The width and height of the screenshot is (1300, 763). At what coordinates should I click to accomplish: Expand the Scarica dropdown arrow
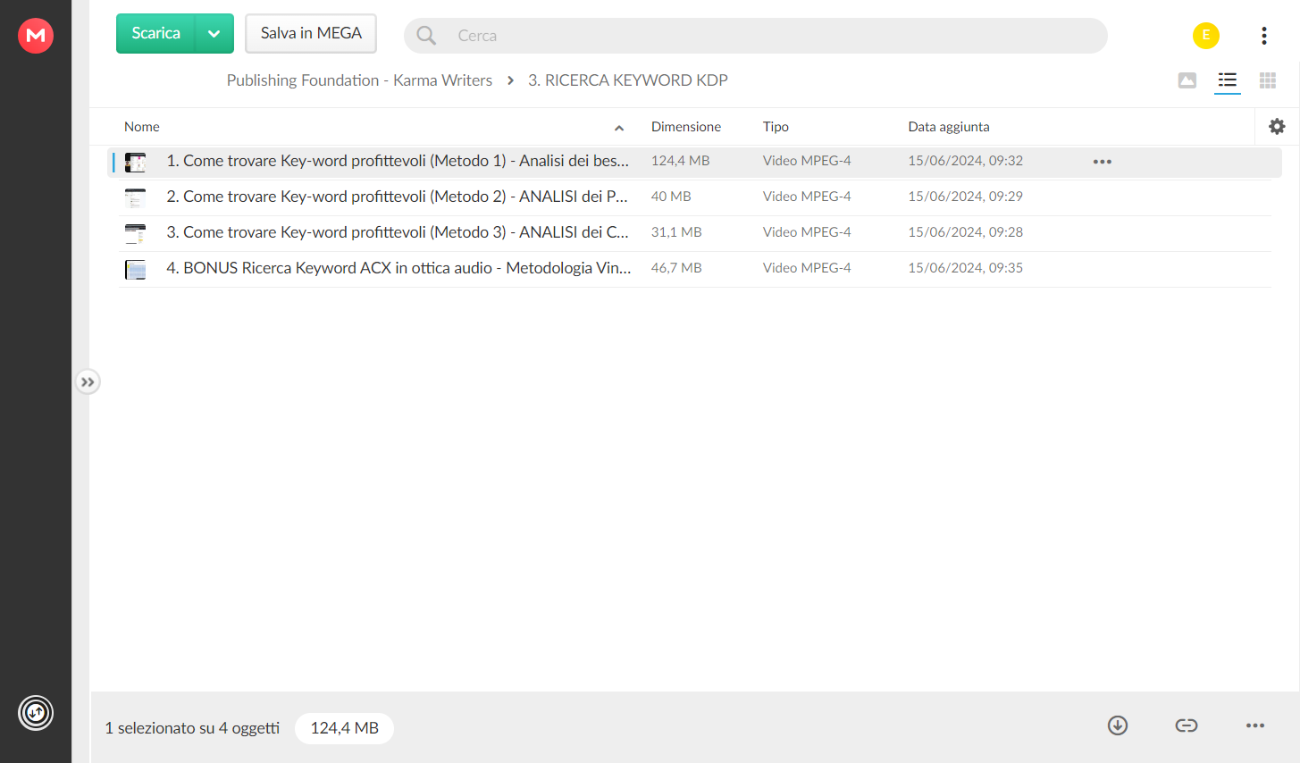coord(214,34)
